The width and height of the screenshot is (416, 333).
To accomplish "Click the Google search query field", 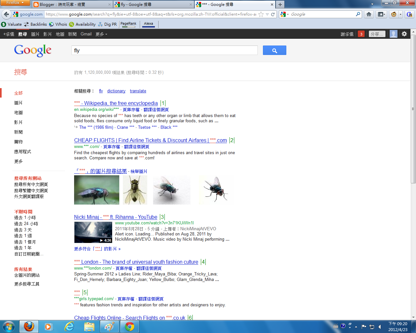I will [x=164, y=50].
